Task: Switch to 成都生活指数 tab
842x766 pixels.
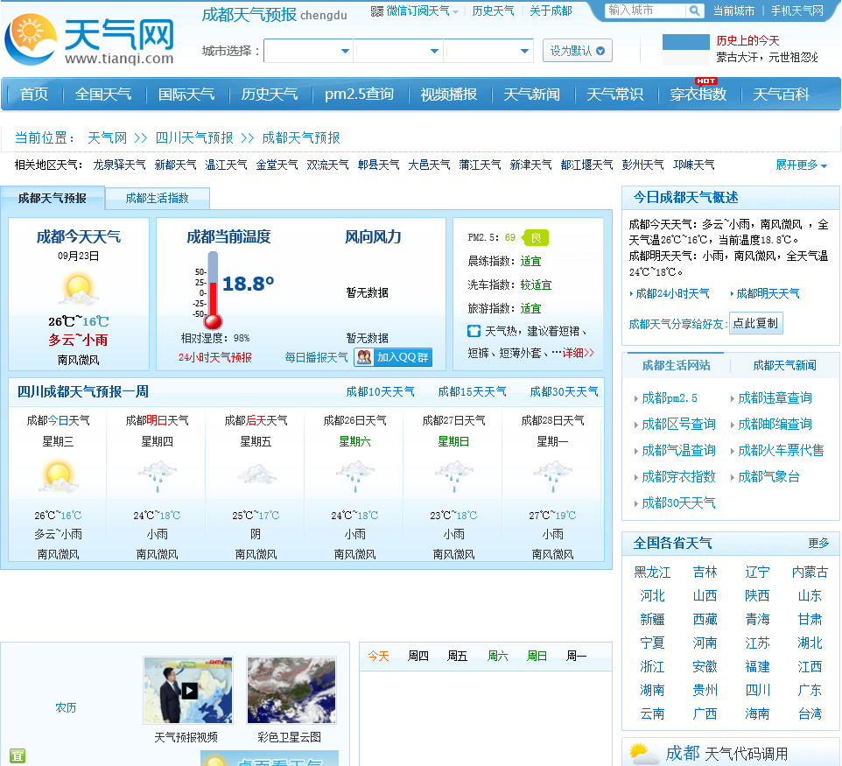Action: [158, 198]
